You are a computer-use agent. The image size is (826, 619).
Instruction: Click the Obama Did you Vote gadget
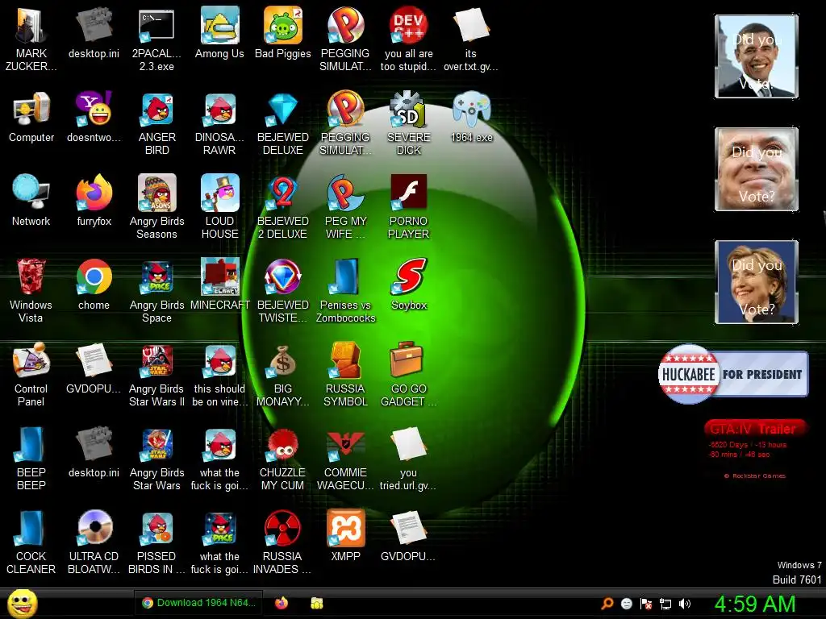tap(757, 56)
